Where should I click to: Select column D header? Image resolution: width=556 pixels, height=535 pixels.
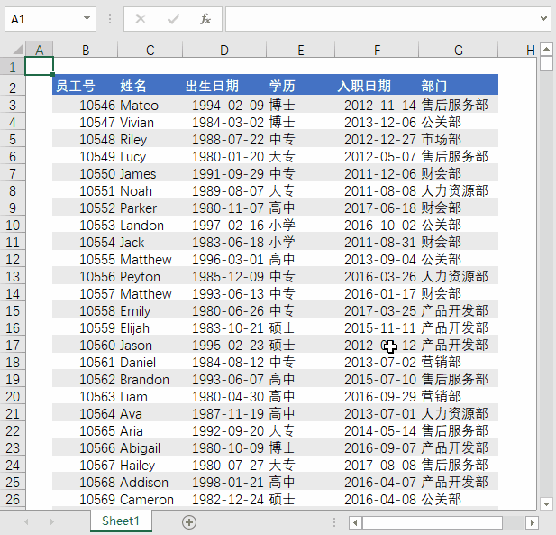click(x=223, y=50)
